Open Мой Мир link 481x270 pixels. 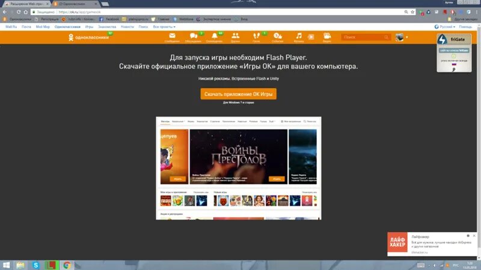click(x=43, y=27)
